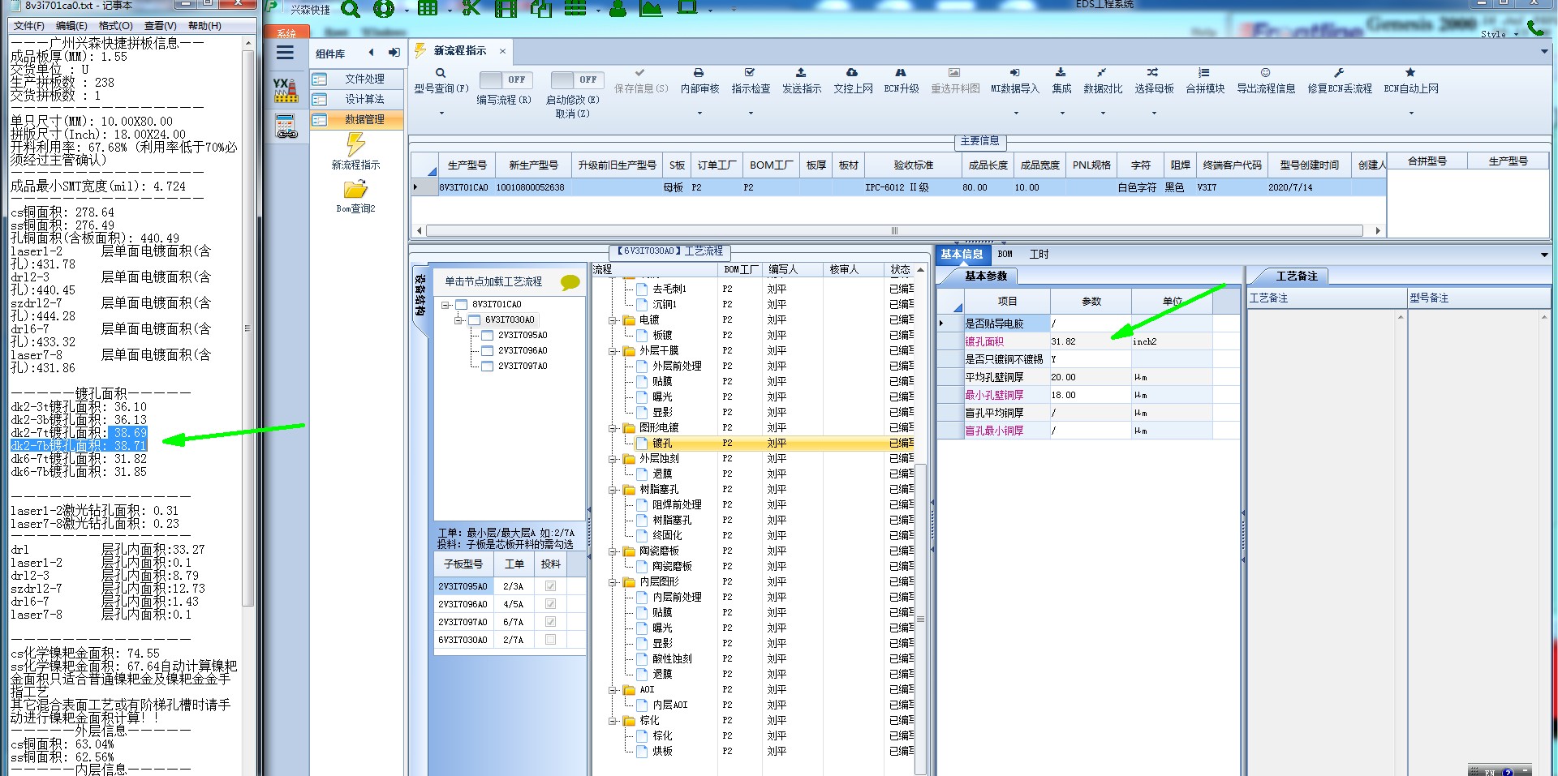Click the 内部审核 printer icon

point(699,73)
